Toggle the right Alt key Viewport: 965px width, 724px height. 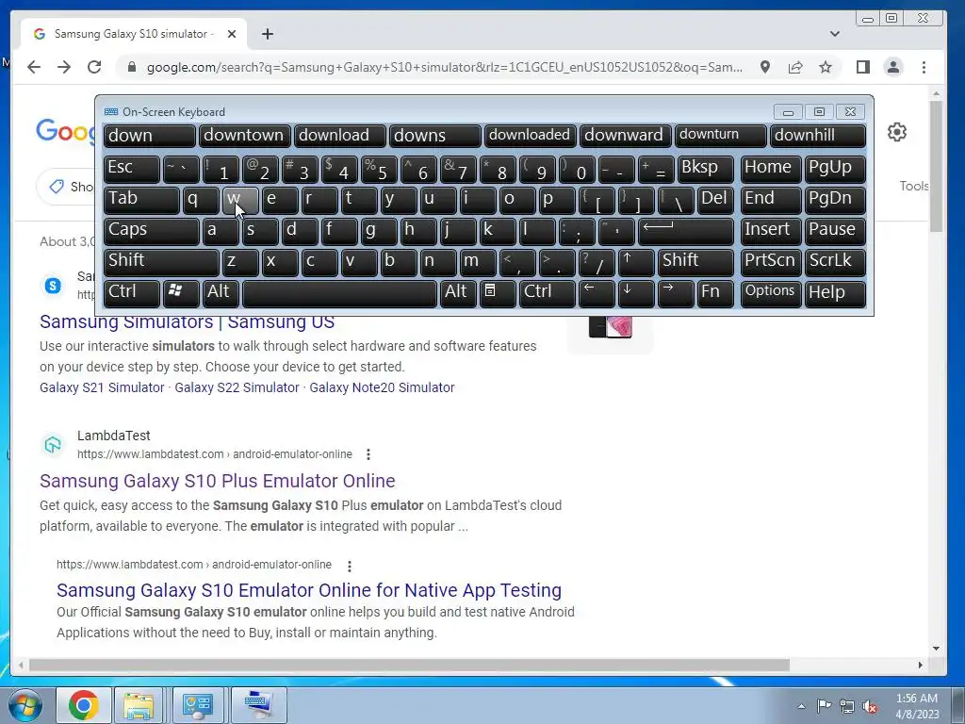click(458, 292)
